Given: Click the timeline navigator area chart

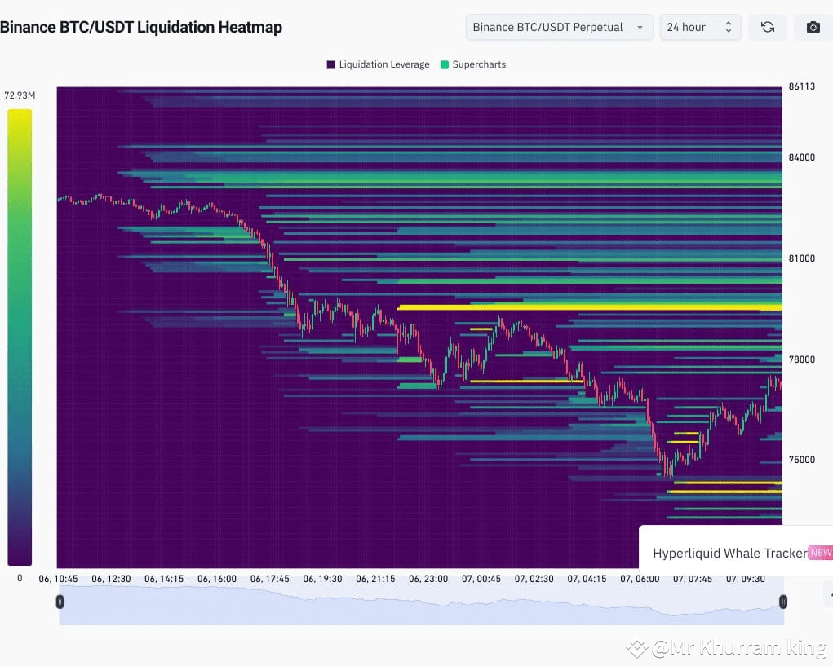Looking at the screenshot, I should 421,603.
